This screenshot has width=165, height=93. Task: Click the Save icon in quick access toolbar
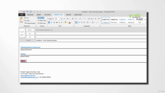(24, 12)
